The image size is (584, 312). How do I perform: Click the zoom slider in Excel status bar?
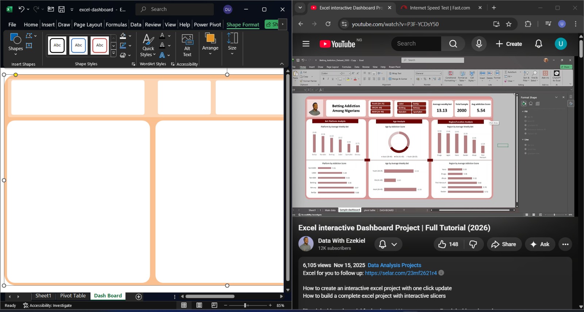[x=245, y=305]
